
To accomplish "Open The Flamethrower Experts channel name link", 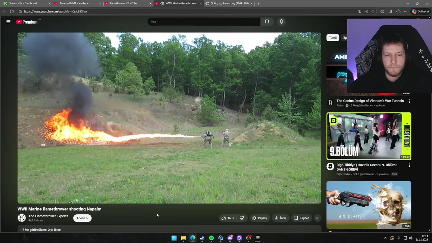I will point(48,216).
